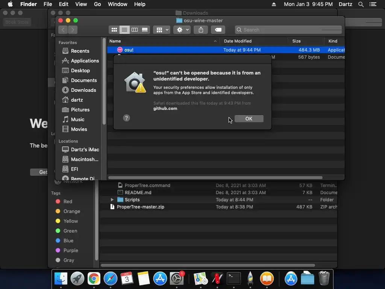The width and height of the screenshot is (385, 289).
Task: Open the Finder menu
Action: (x=29, y=4)
